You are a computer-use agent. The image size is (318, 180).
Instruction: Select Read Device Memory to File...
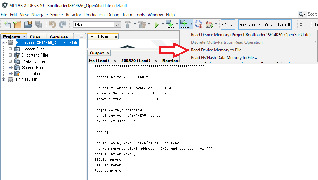click(218, 50)
